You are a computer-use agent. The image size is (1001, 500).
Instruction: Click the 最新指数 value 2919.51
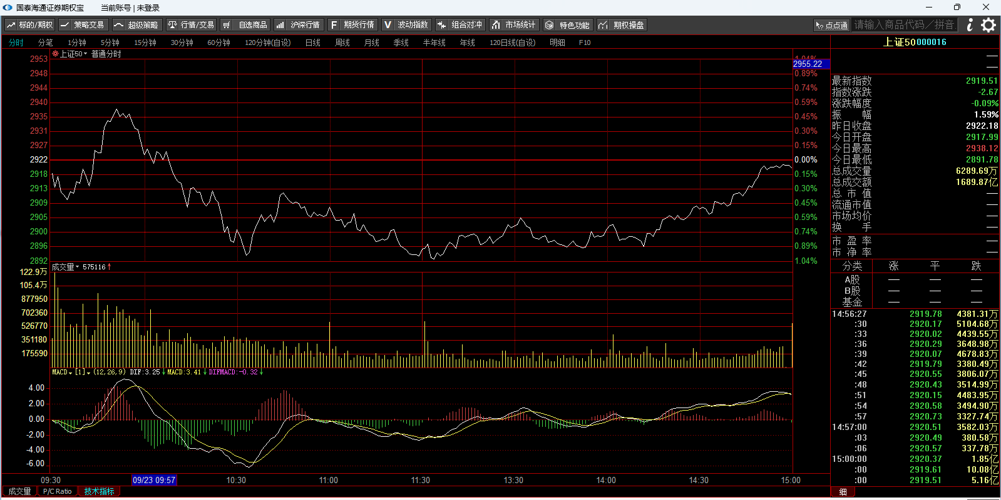pos(982,81)
